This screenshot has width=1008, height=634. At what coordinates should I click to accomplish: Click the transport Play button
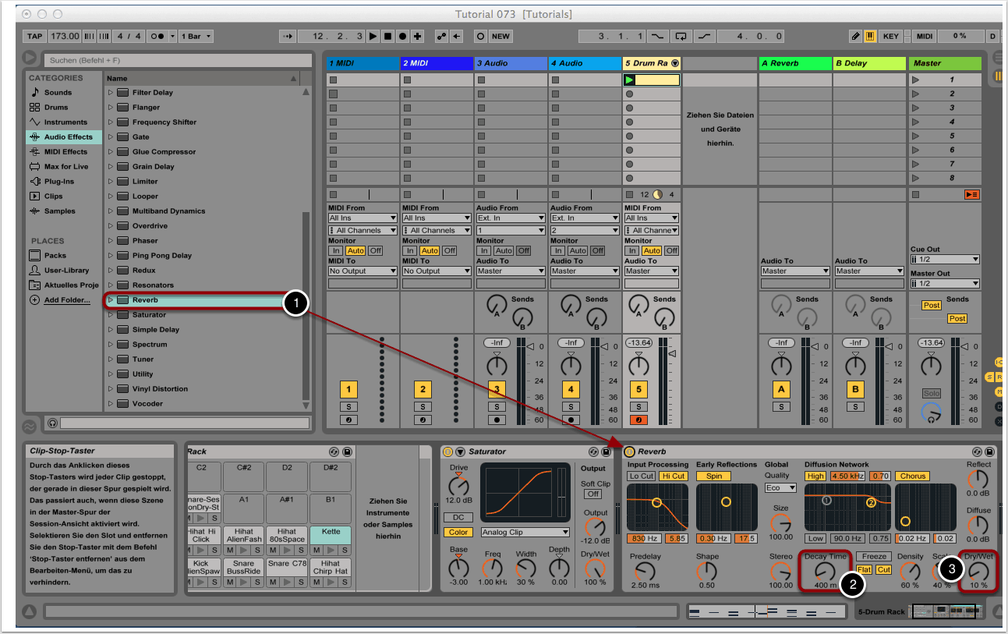(x=373, y=36)
